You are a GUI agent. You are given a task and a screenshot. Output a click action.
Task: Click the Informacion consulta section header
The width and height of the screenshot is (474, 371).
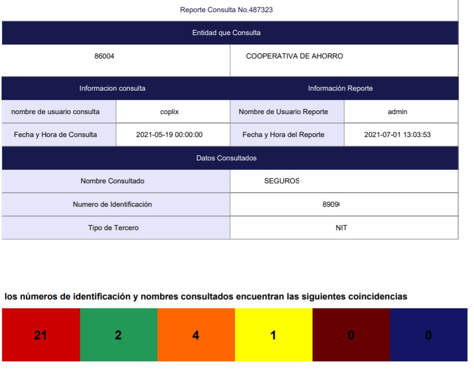pyautogui.click(x=112, y=88)
